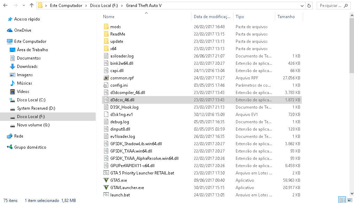This screenshot has width=354, height=203.
Task: Open Músicas in the sidebar
Action: pyautogui.click(x=24, y=83)
